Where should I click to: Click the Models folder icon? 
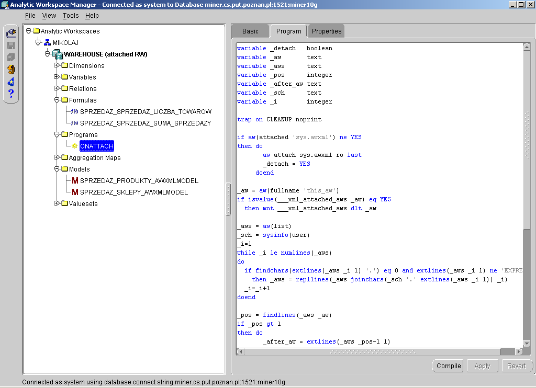[x=64, y=169]
